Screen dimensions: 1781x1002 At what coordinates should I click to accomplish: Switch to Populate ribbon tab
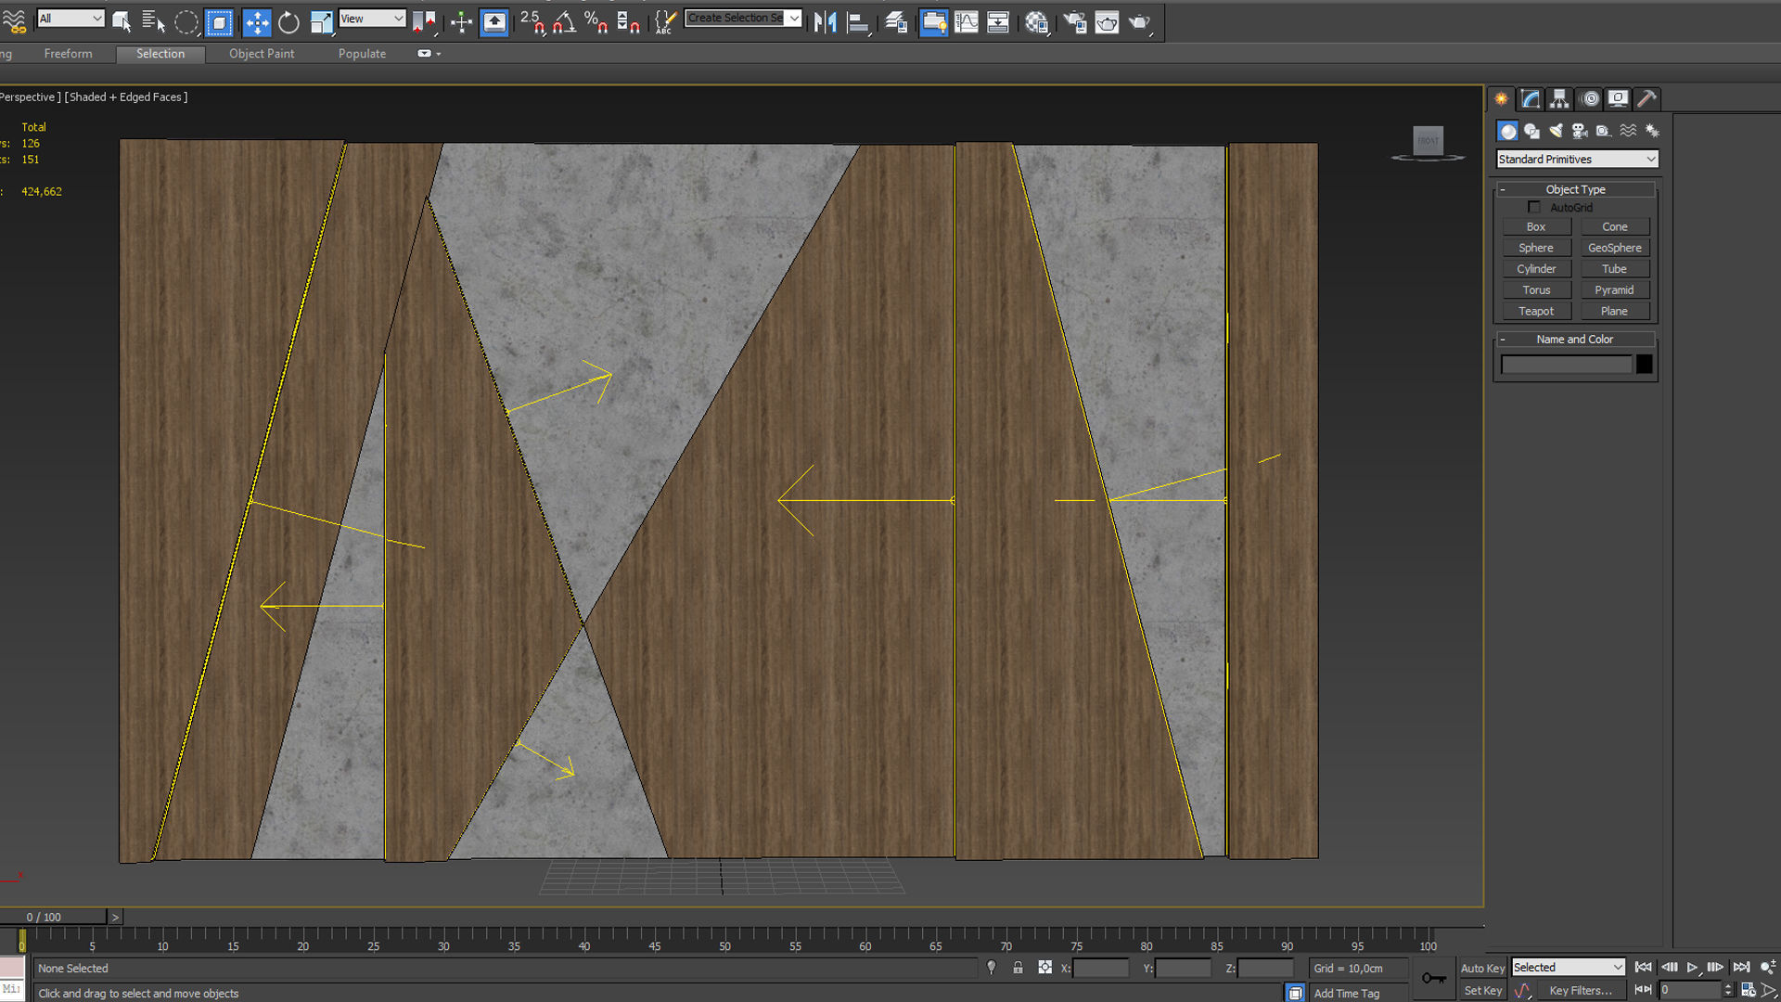pos(362,54)
